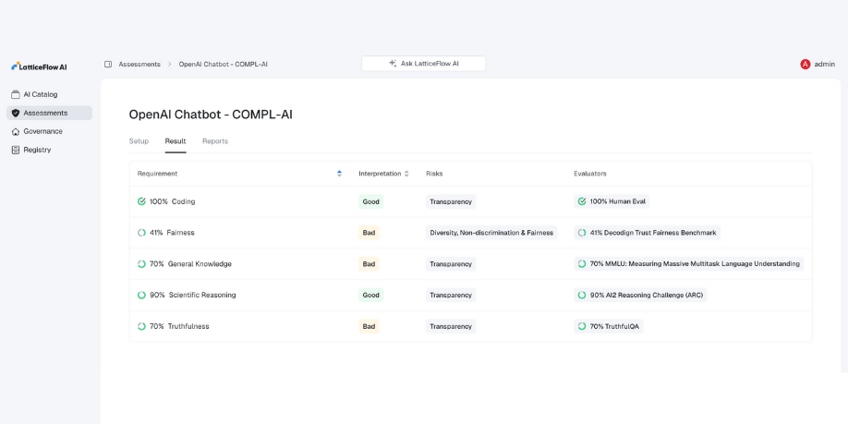The image size is (848, 424).
Task: Open the Governance section
Action: click(49, 131)
